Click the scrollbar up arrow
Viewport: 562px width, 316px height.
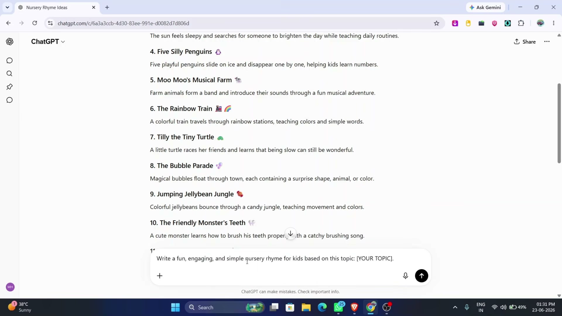[x=559, y=35]
